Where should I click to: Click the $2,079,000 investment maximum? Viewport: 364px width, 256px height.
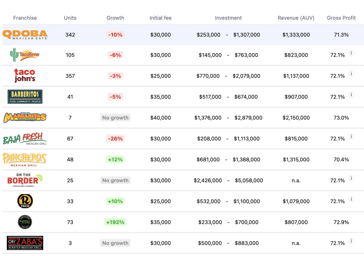coord(246,76)
